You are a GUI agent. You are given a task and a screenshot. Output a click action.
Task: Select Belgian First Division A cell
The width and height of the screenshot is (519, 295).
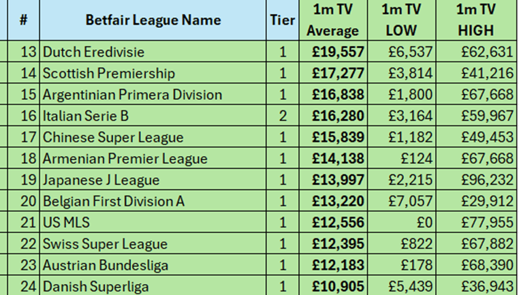[x=114, y=202]
